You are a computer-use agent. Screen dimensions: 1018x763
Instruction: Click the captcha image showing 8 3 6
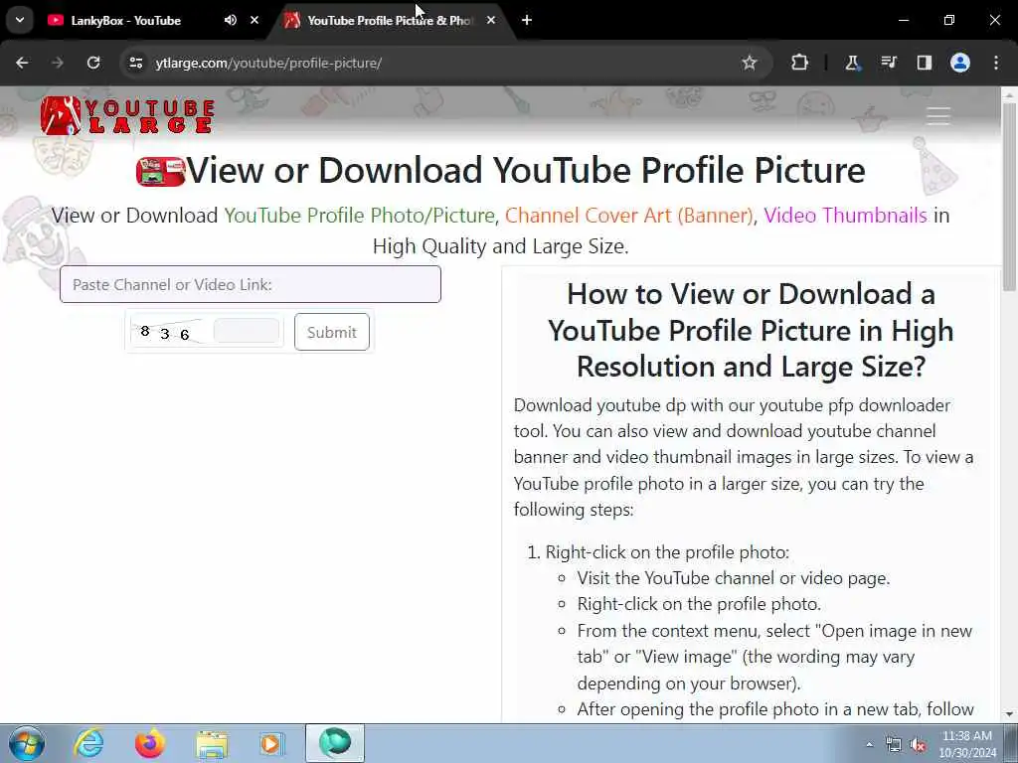click(169, 332)
